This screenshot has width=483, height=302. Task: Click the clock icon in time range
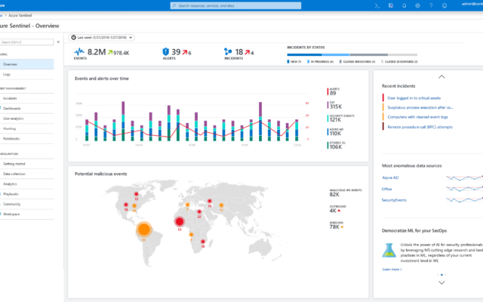(x=73, y=38)
